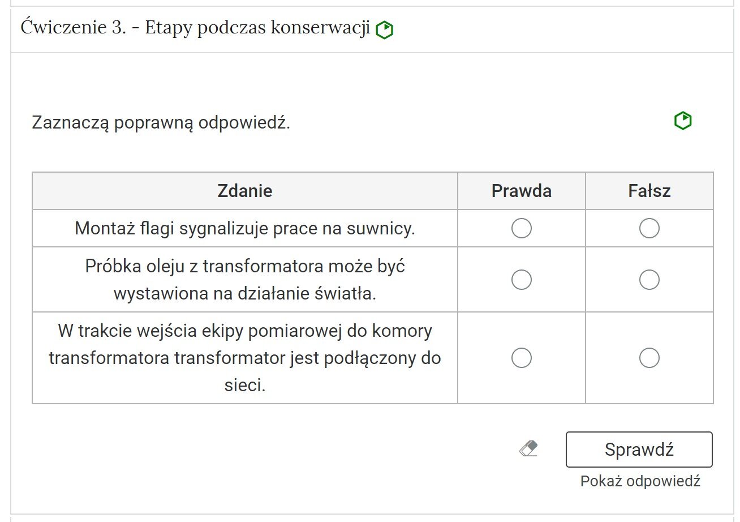Mark Fałsz for the flag assembly statement
Viewport: 740px width, 522px height.
(649, 228)
